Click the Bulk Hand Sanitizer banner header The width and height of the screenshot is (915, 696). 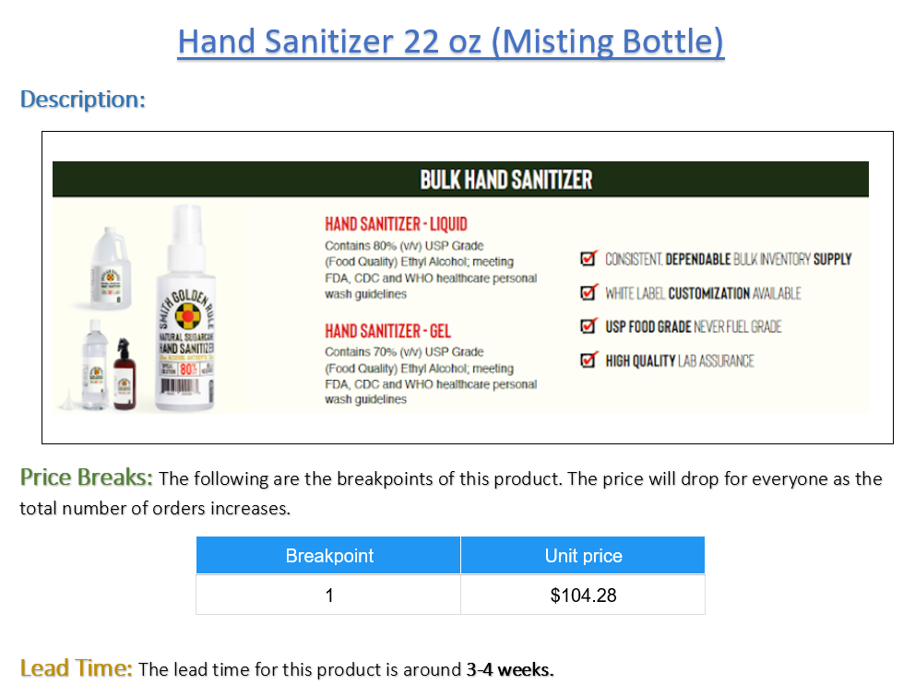click(x=460, y=179)
